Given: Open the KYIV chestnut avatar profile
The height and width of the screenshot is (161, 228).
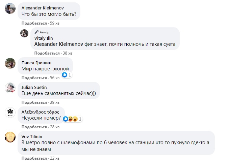Looking at the screenshot, I should click(10, 113).
